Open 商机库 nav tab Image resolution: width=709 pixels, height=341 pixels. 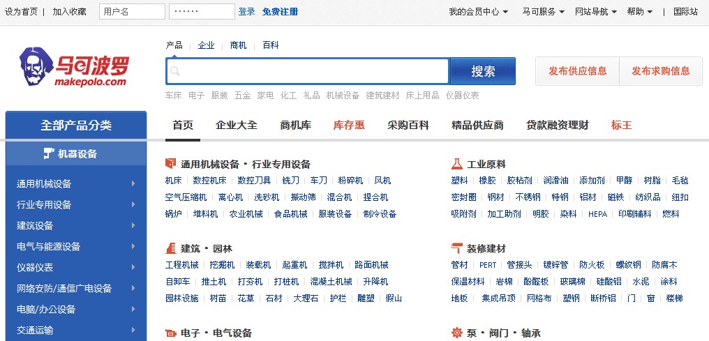point(296,125)
